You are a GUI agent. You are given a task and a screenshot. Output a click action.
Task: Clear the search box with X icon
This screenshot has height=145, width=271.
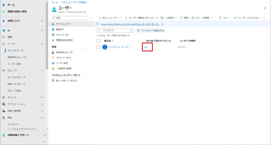[x=131, y=31]
